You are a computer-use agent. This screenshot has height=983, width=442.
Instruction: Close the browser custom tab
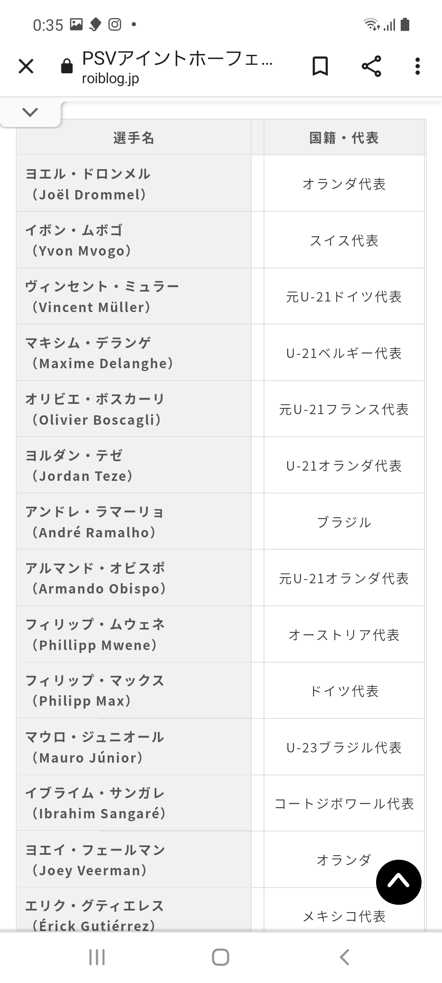pyautogui.click(x=26, y=66)
